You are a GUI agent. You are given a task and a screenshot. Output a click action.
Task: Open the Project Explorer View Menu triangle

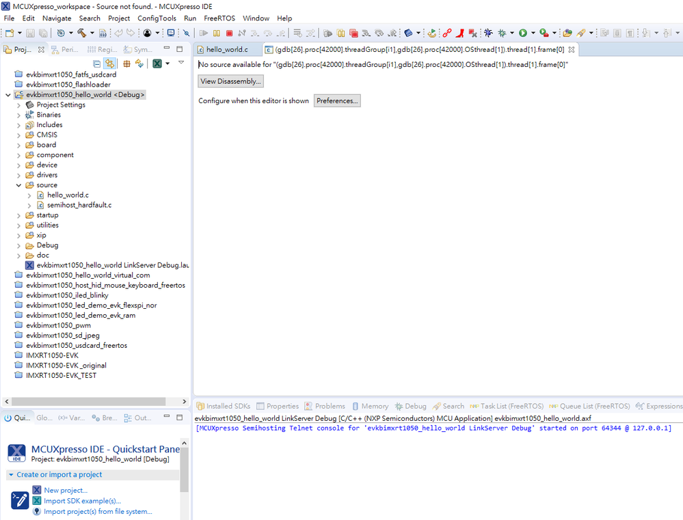click(x=181, y=63)
